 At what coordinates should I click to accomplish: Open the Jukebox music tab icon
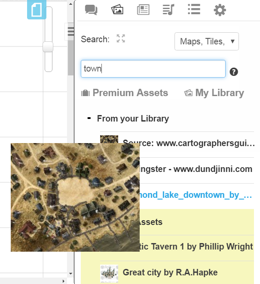tap(168, 9)
